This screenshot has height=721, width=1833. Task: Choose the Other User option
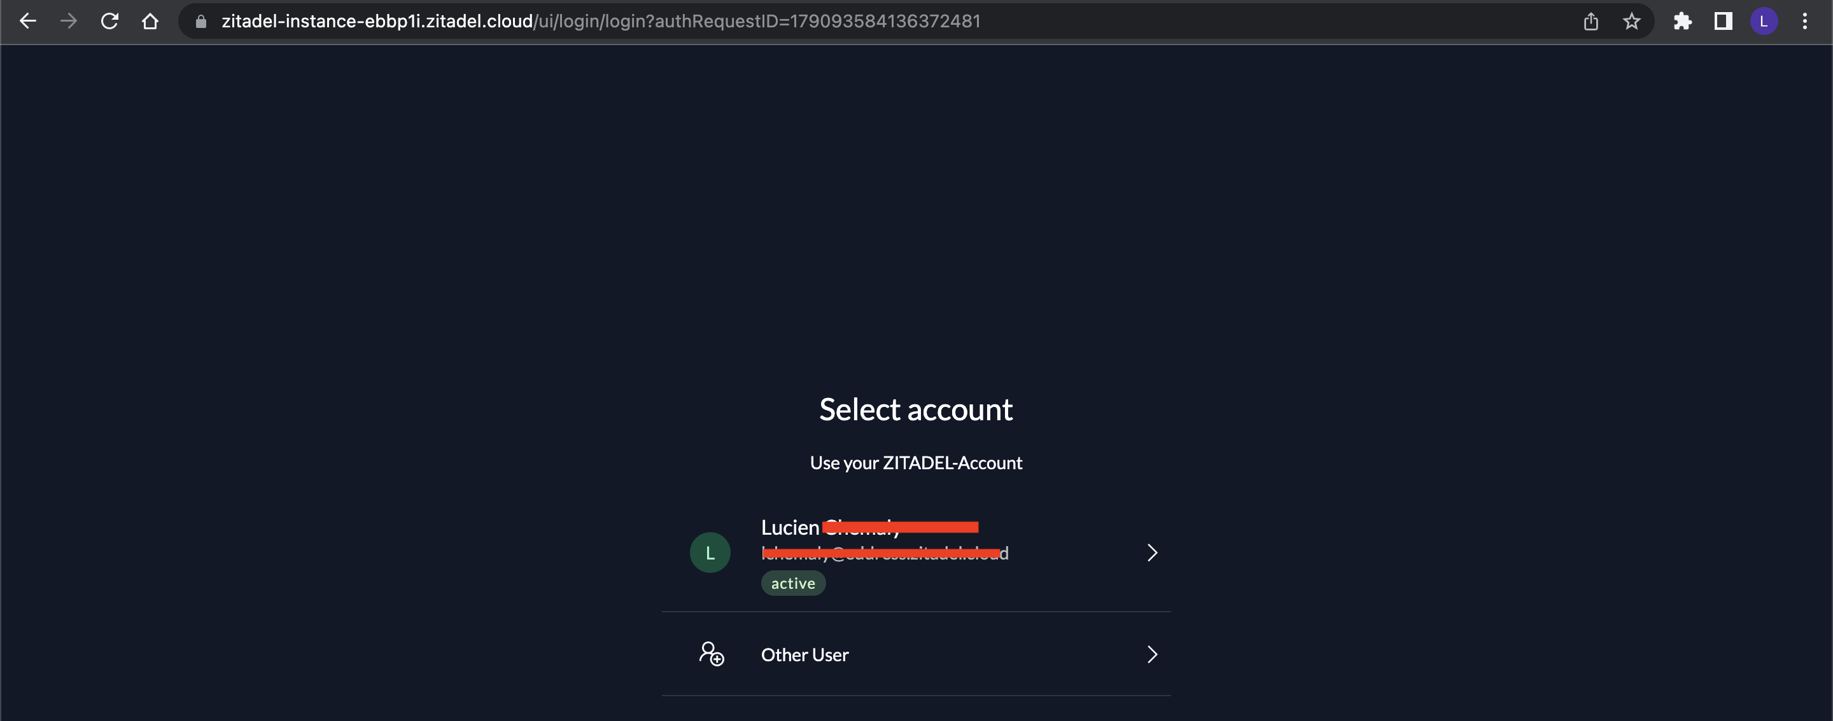[x=804, y=655]
